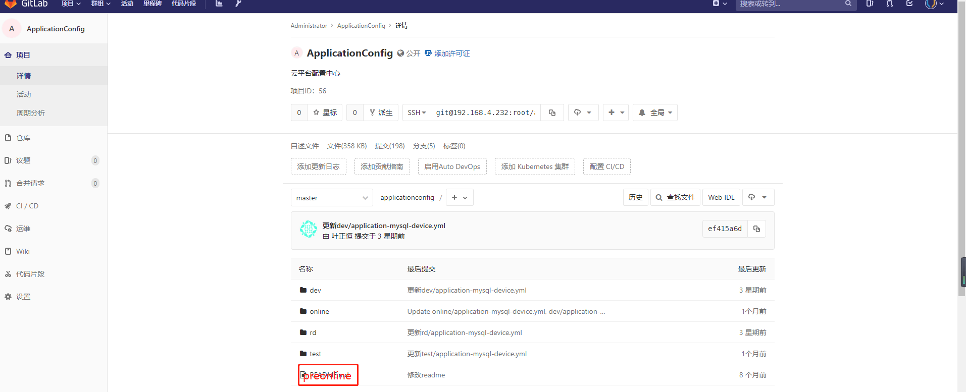The image size is (966, 392).
Task: Switch to the 分支(5) tab
Action: point(424,146)
